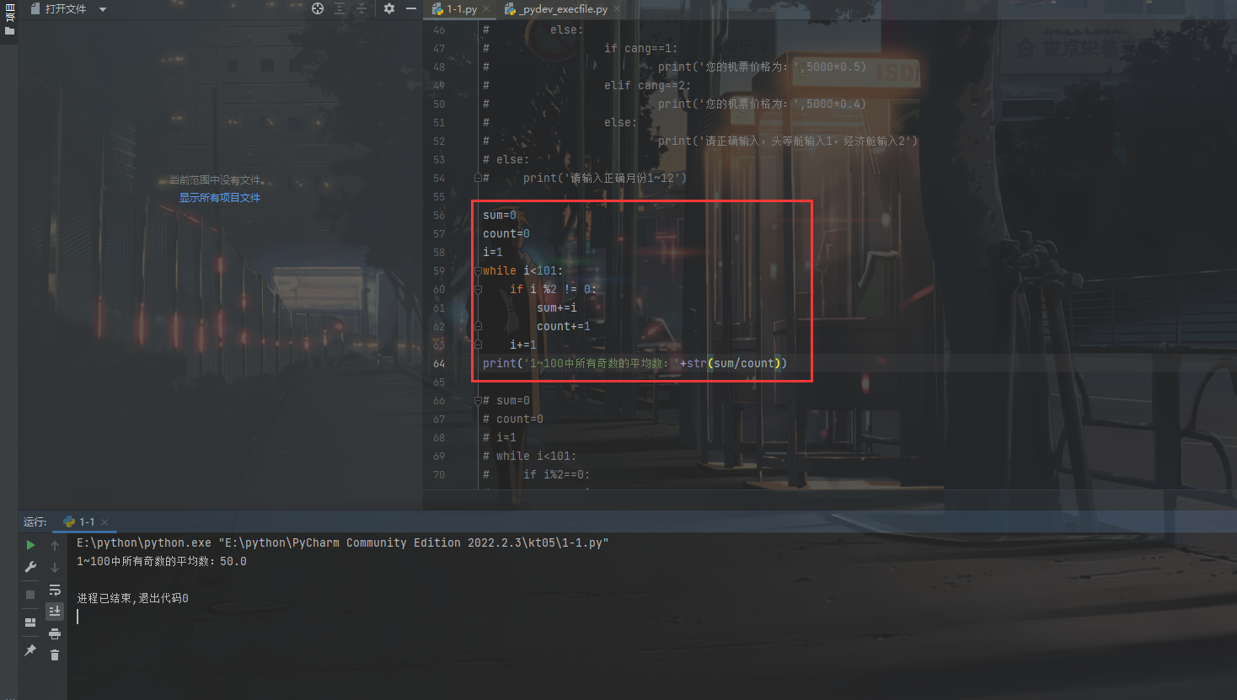Screen dimensions: 1237x700
Task: Collapse the if block fold on line 60
Action: point(478,290)
